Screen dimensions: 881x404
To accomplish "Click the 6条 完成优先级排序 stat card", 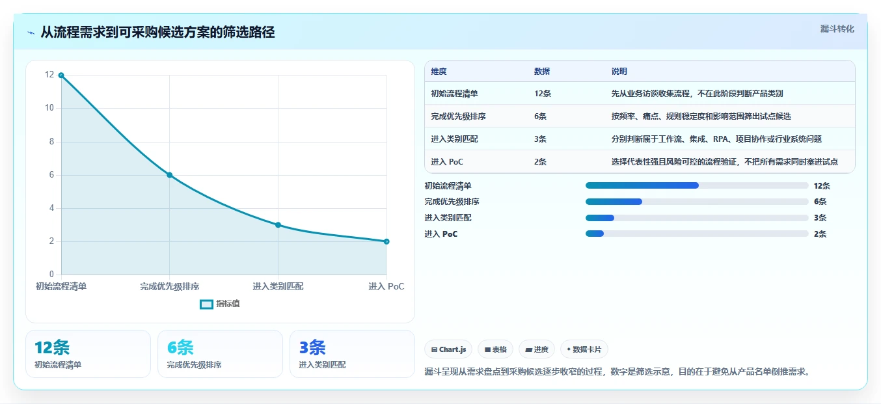I will (220, 354).
